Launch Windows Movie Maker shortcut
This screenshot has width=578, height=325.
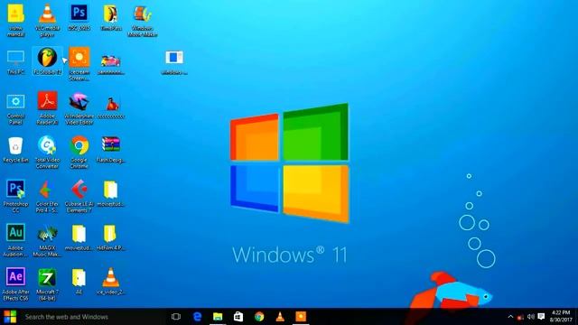coord(143,20)
